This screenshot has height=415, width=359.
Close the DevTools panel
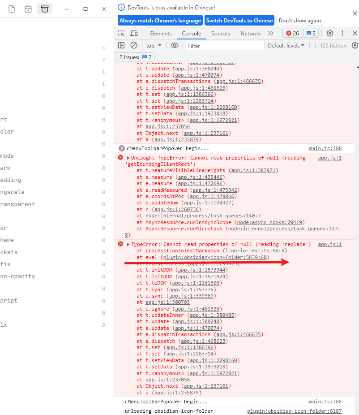(x=355, y=33)
